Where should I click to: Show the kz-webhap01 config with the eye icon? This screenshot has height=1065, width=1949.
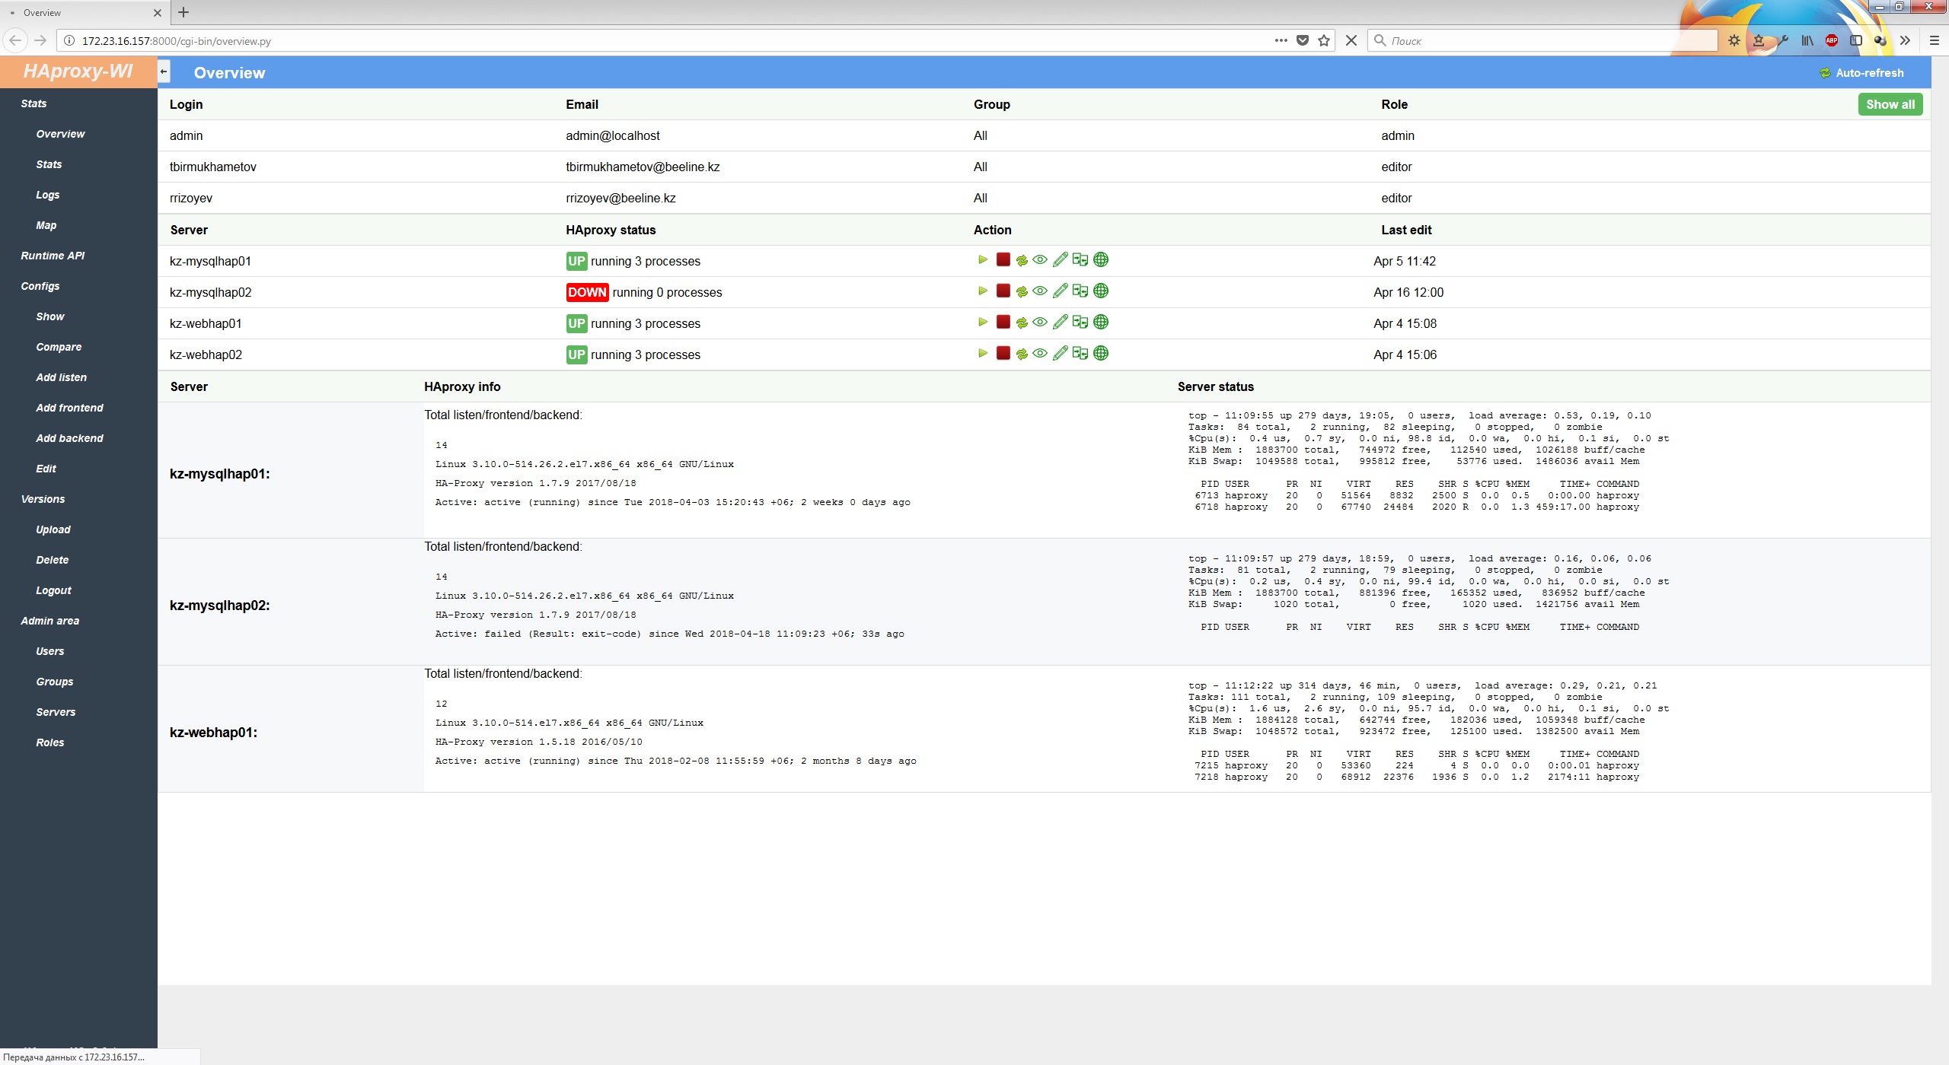(1040, 323)
